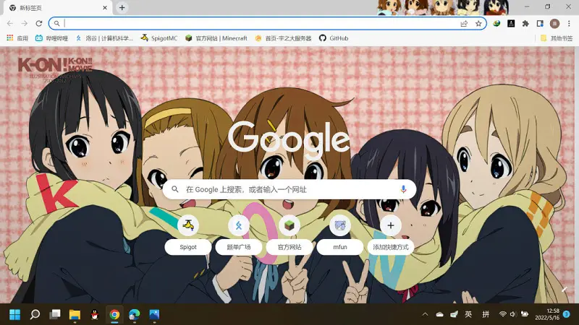Open the 题单广场 shortcut tile
The height and width of the screenshot is (325, 579).
[x=239, y=234]
